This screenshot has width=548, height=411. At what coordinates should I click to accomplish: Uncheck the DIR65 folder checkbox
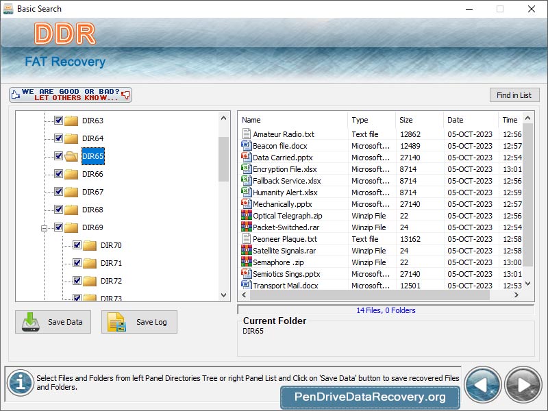coord(59,156)
